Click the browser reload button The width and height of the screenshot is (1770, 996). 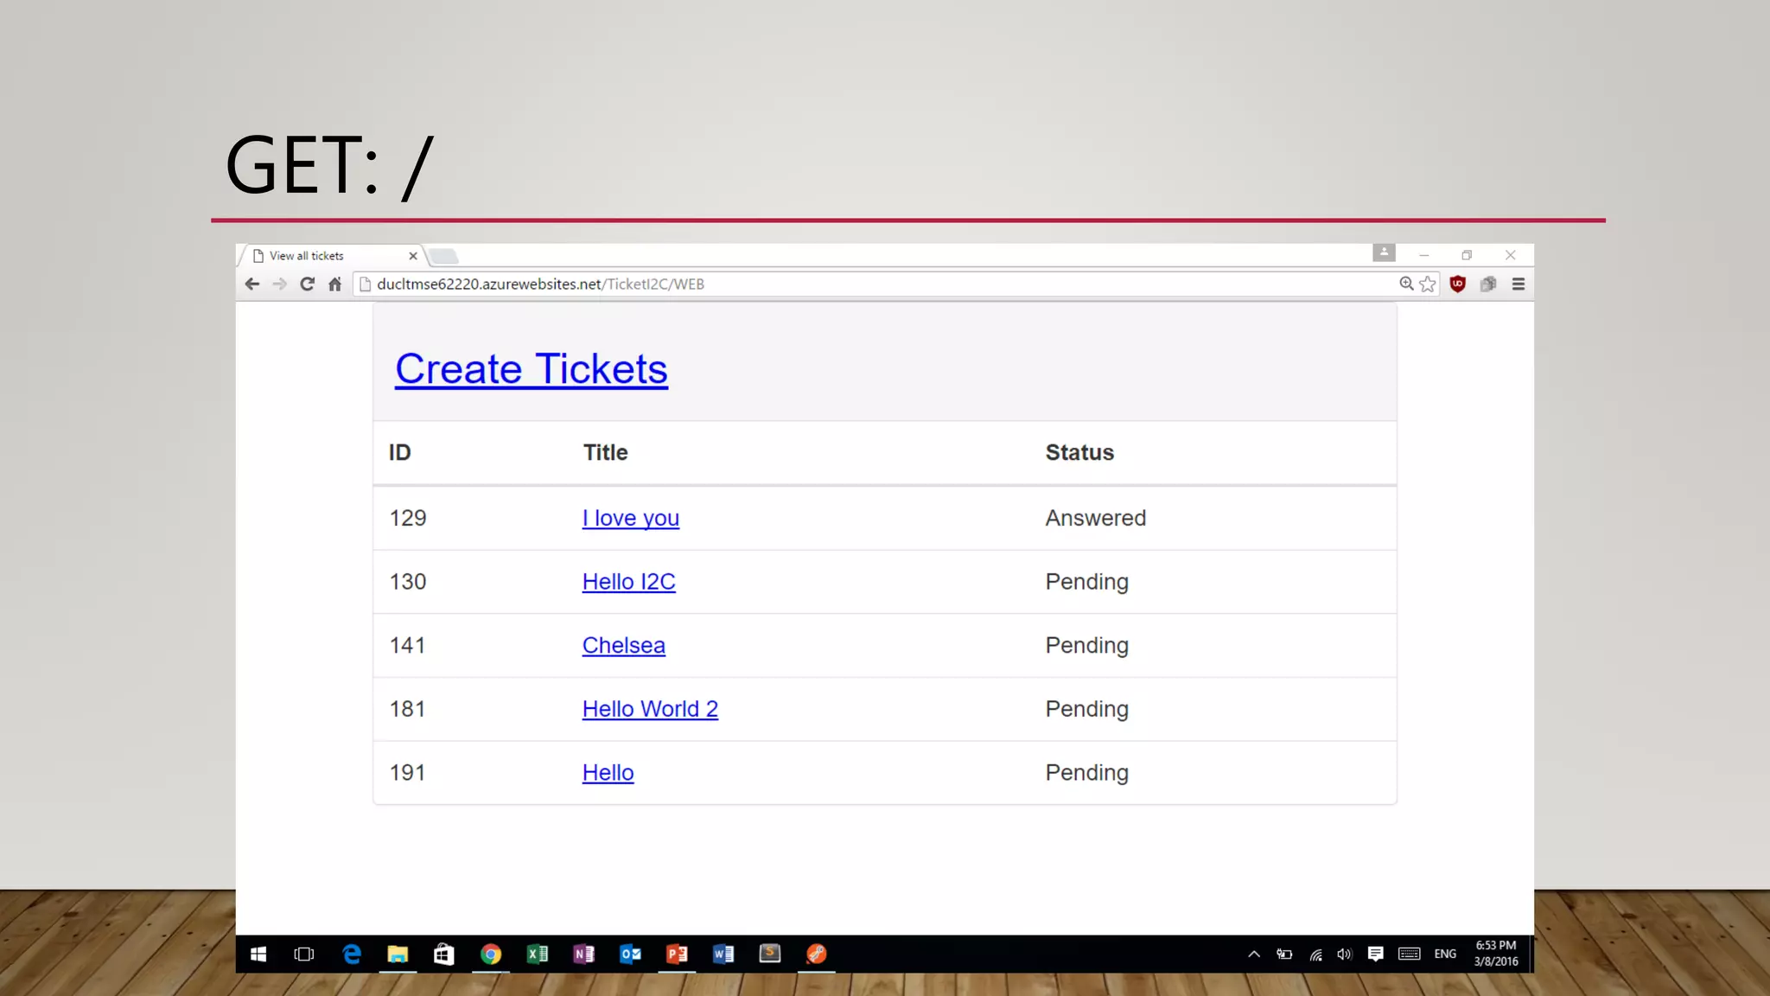point(307,284)
